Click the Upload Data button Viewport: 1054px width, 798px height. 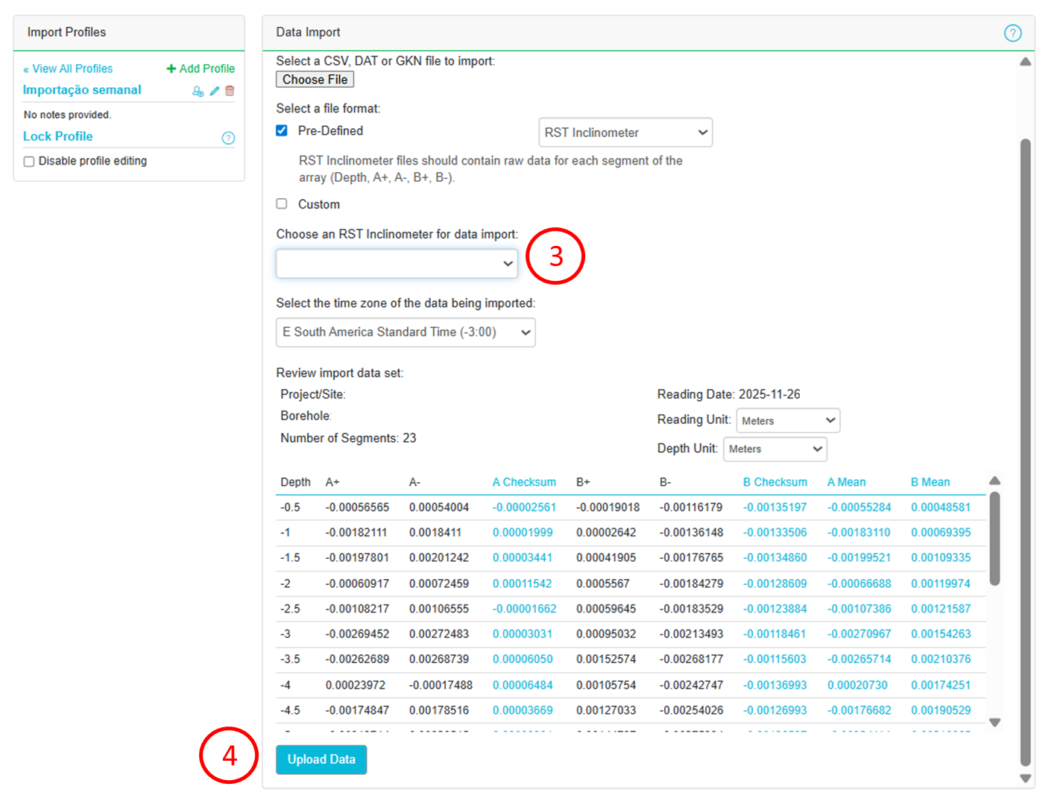pyautogui.click(x=321, y=759)
